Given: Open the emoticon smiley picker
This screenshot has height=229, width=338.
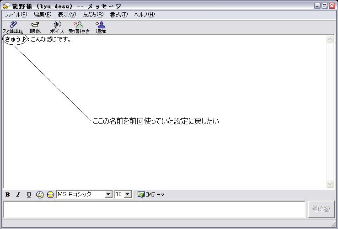Looking at the screenshot, I should [50, 195].
